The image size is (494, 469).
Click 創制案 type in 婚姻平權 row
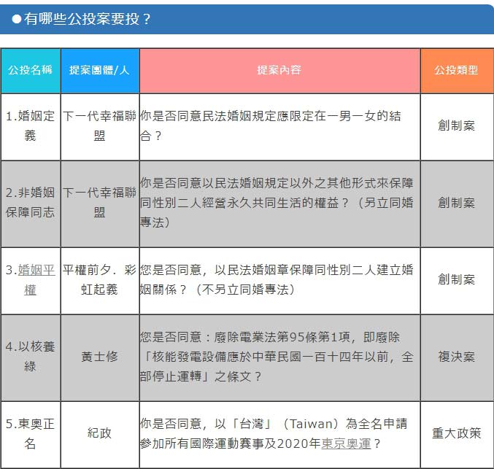457,279
